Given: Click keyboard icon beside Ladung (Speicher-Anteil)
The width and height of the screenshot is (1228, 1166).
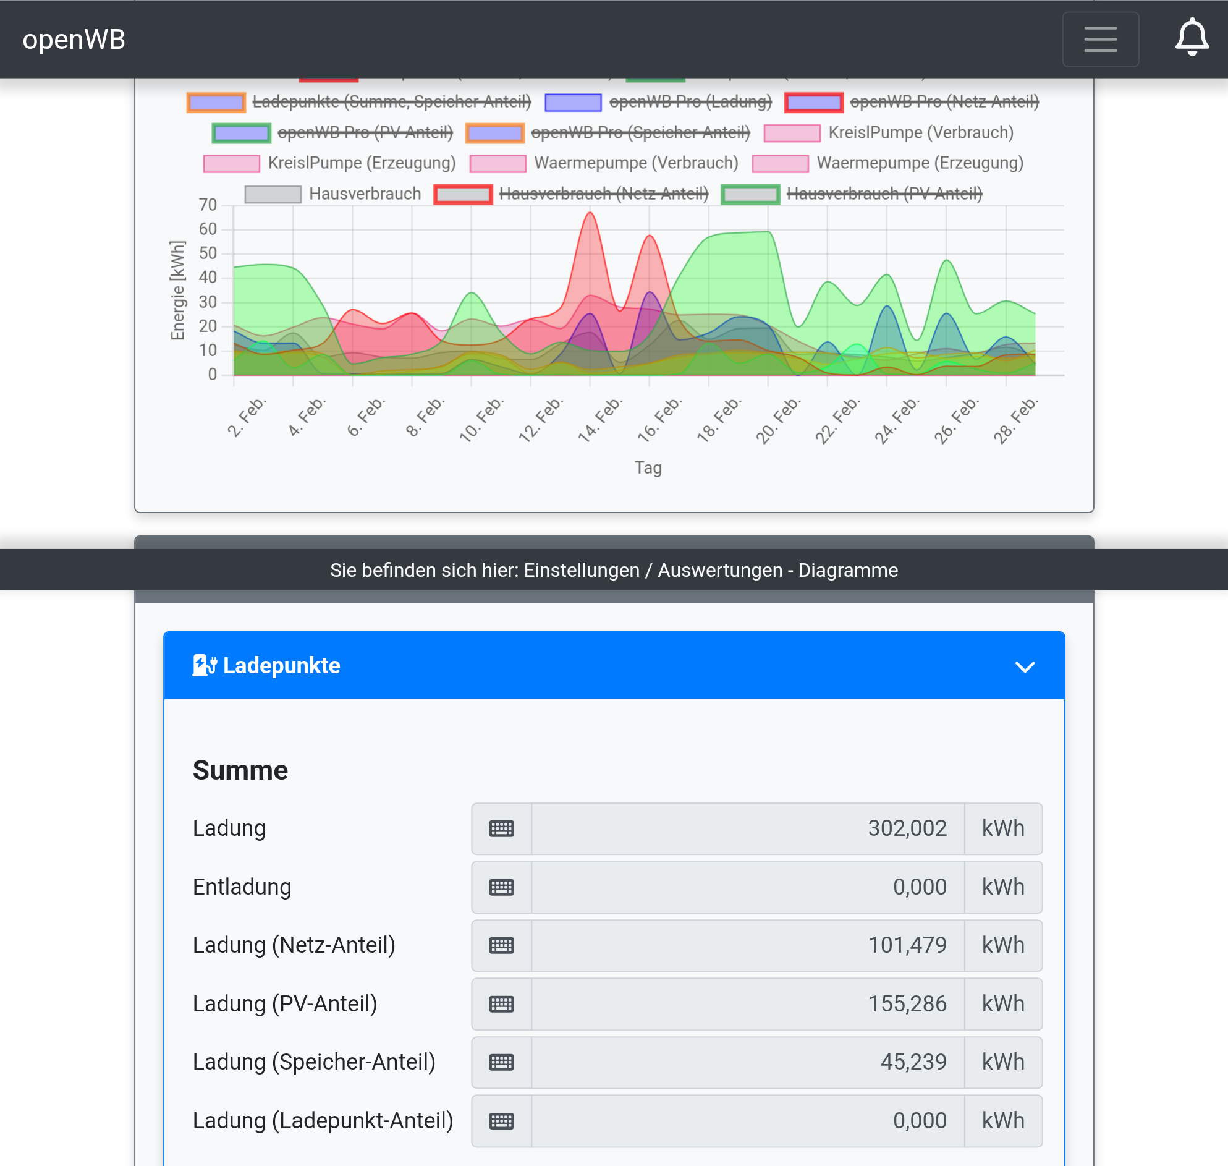Looking at the screenshot, I should (x=501, y=1062).
